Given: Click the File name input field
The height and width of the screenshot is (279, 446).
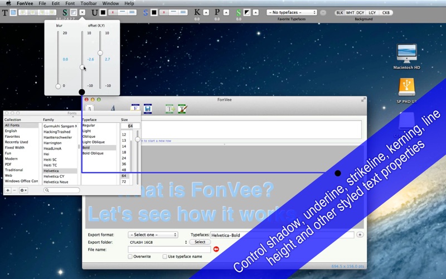Looking at the screenshot, I should point(169,249).
